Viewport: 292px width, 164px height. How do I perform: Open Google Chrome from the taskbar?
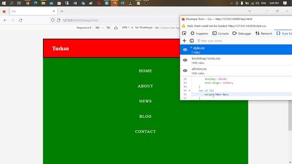(x=27, y=3)
